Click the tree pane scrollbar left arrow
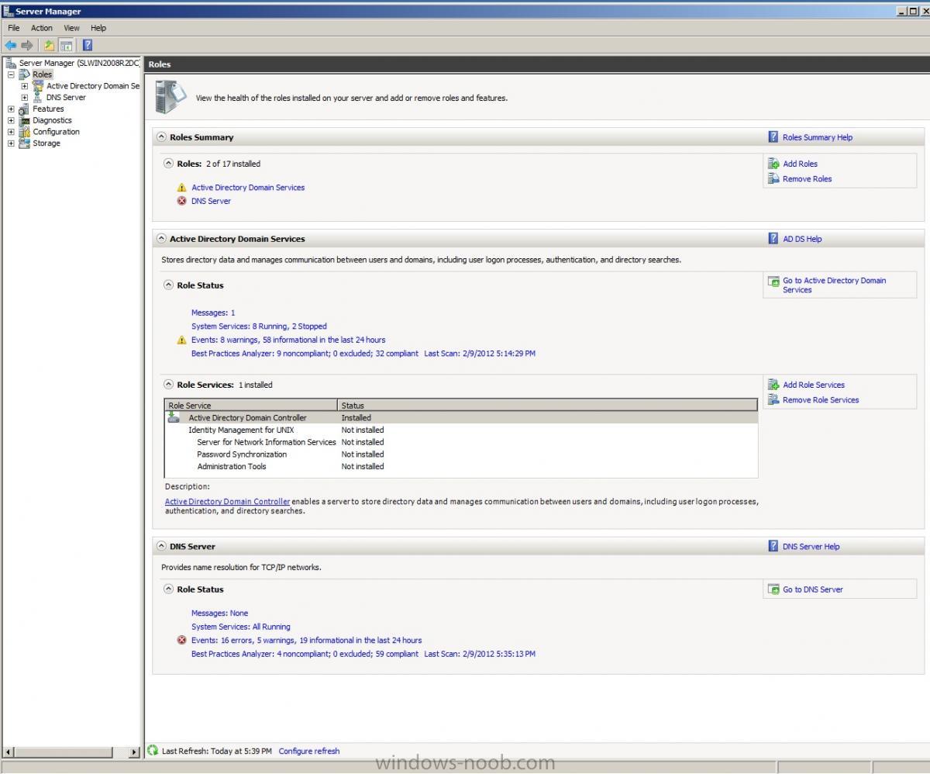930x774 pixels. (x=9, y=752)
